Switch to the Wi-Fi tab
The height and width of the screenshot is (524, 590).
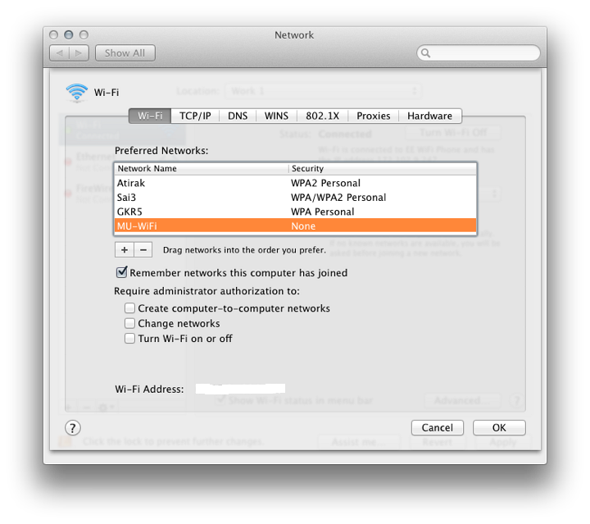click(x=150, y=116)
